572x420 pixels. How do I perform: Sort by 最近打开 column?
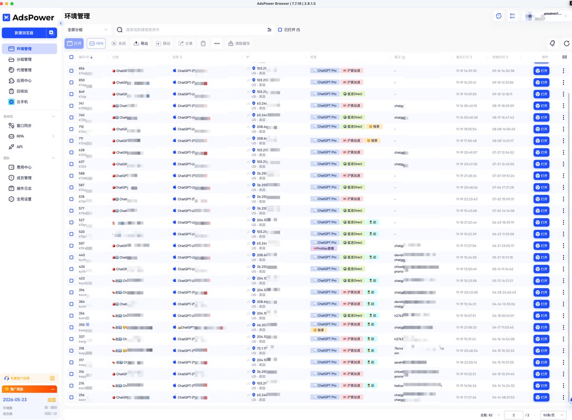pos(471,57)
